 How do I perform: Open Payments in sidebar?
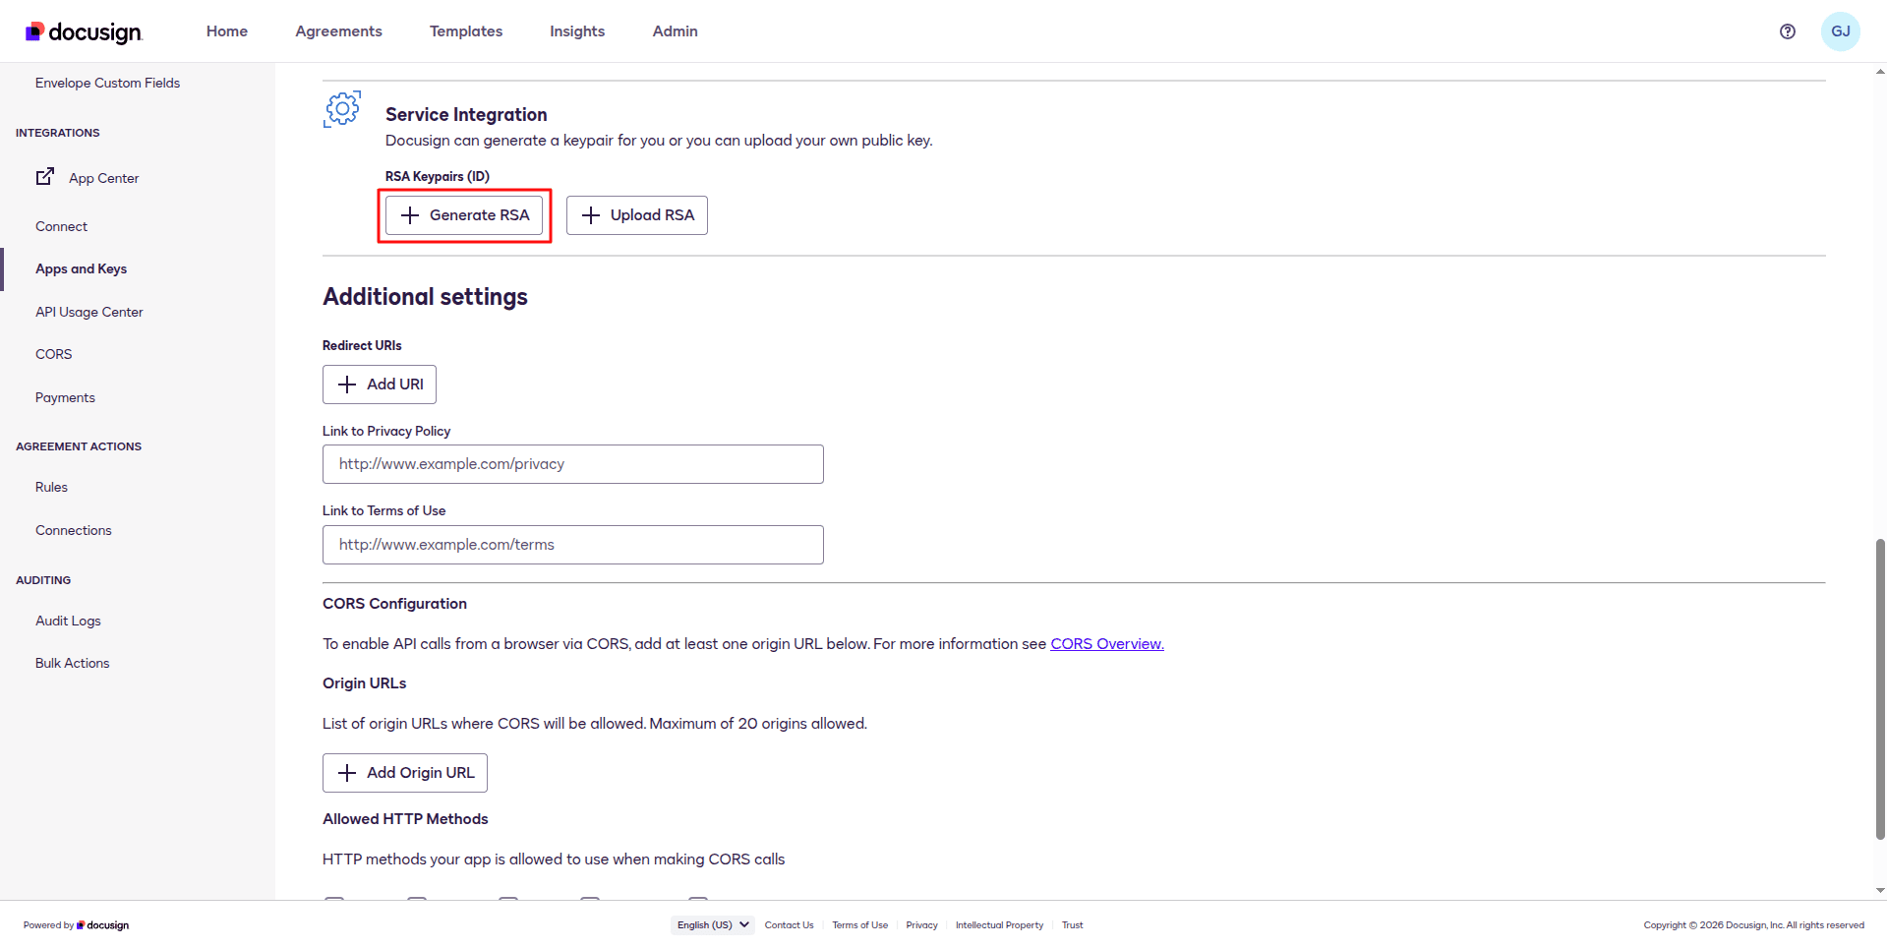click(x=66, y=397)
